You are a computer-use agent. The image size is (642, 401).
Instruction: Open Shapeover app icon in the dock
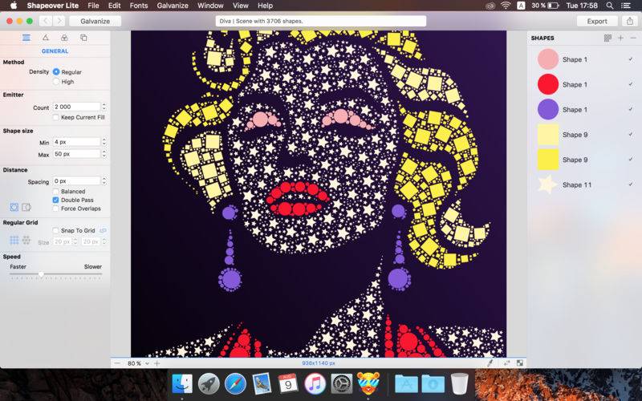(x=368, y=384)
